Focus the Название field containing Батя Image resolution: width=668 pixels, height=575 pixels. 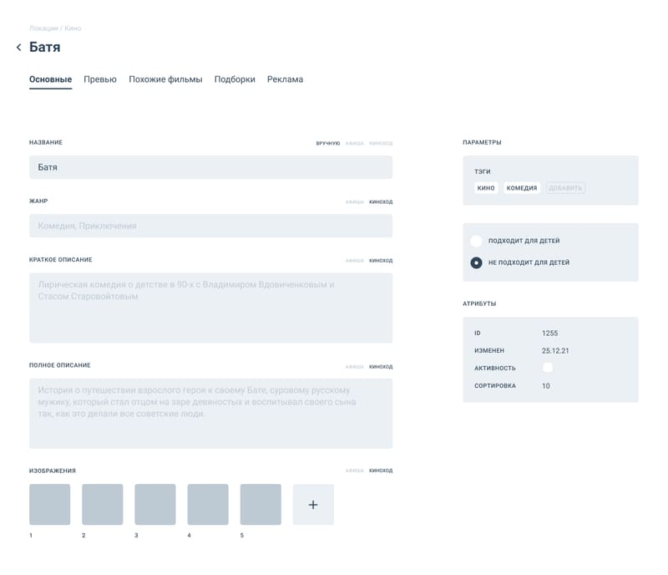point(211,167)
